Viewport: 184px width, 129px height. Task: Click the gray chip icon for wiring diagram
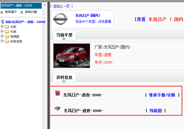tap(57, 108)
